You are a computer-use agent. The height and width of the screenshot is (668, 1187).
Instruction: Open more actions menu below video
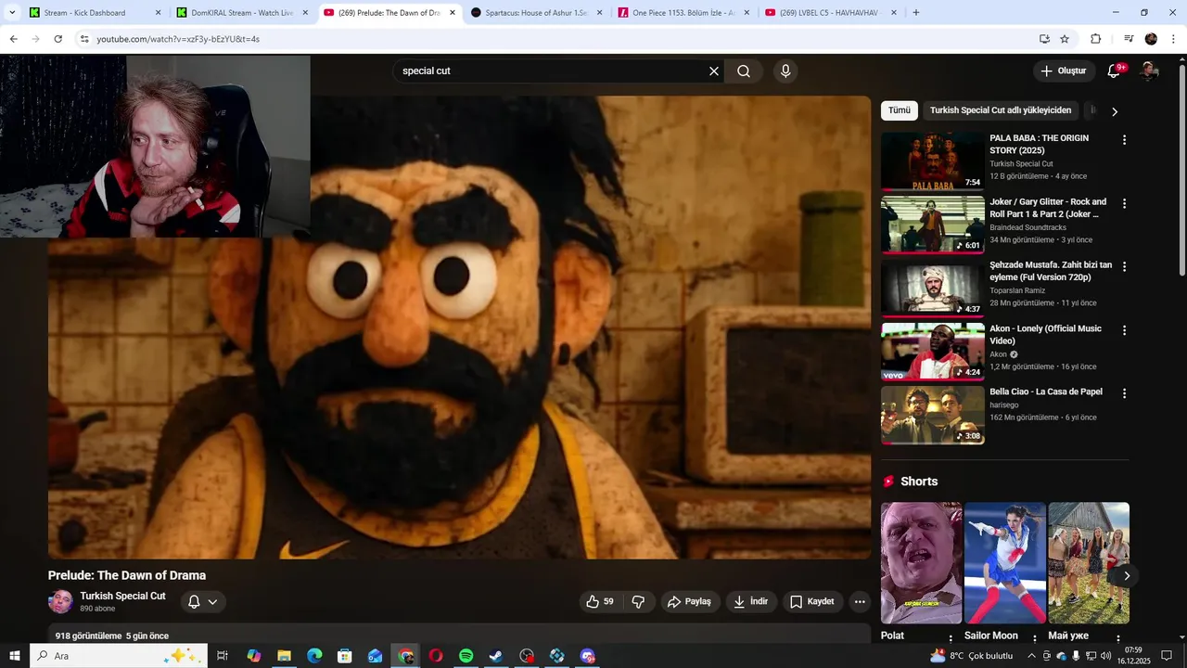(860, 601)
